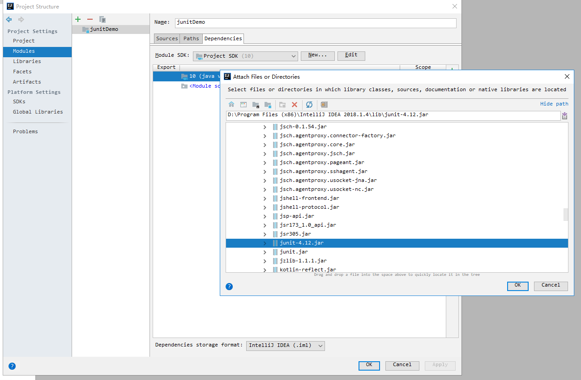Open Project in Project Settings
Image resolution: width=581 pixels, height=380 pixels.
tap(24, 41)
